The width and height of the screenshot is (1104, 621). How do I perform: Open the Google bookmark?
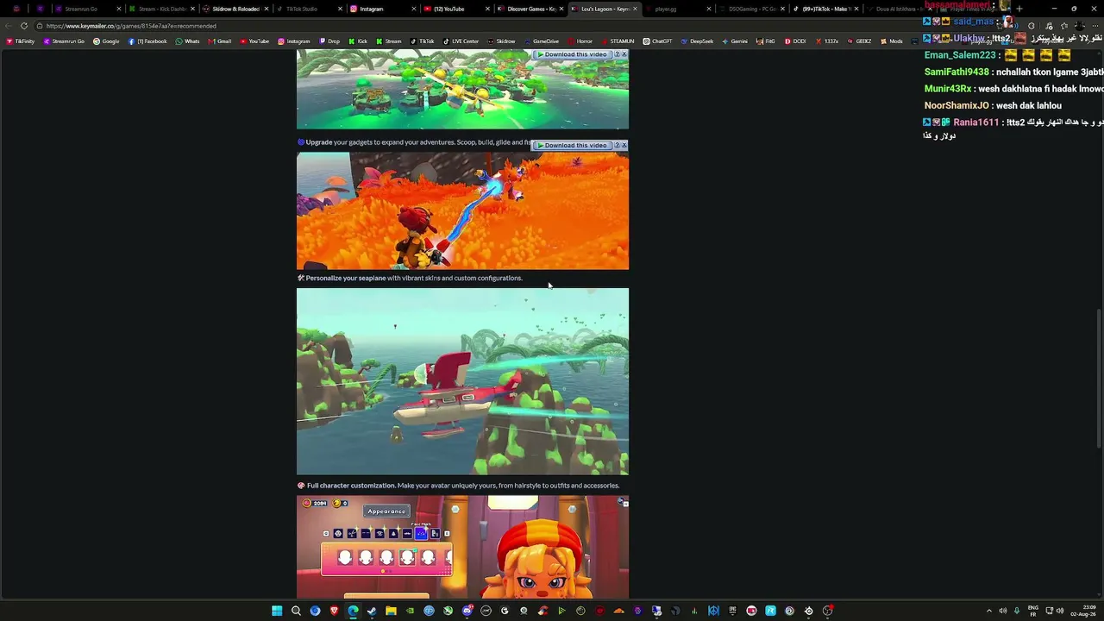(107, 41)
